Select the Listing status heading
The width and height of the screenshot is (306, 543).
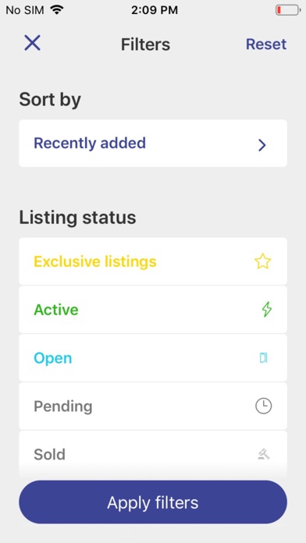(77, 218)
